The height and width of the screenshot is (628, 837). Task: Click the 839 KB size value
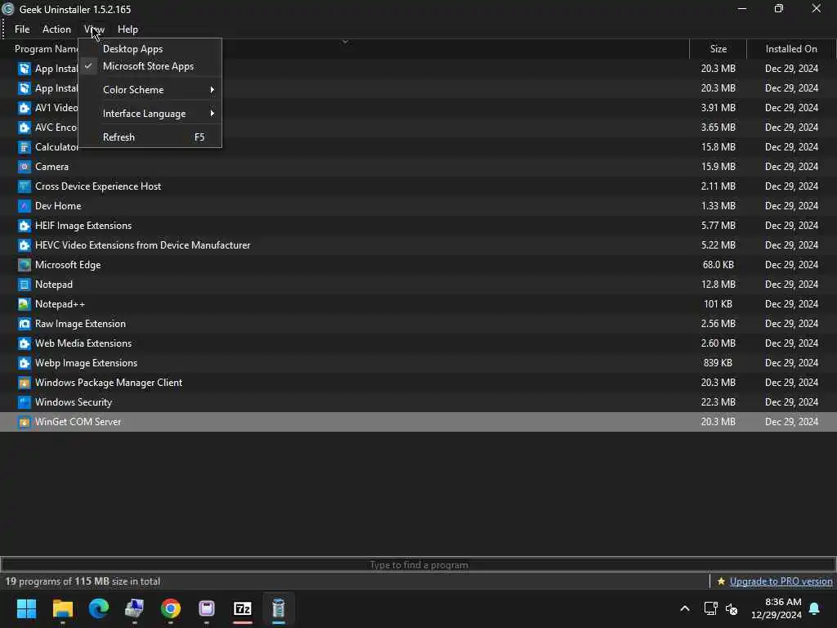(718, 363)
